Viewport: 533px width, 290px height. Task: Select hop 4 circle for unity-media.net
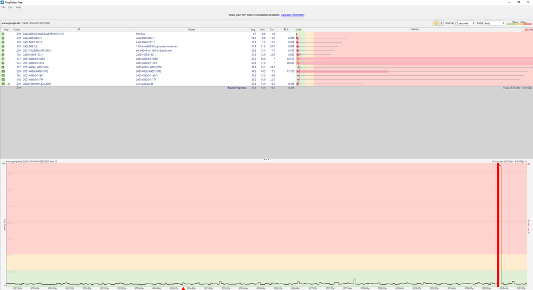(3, 46)
